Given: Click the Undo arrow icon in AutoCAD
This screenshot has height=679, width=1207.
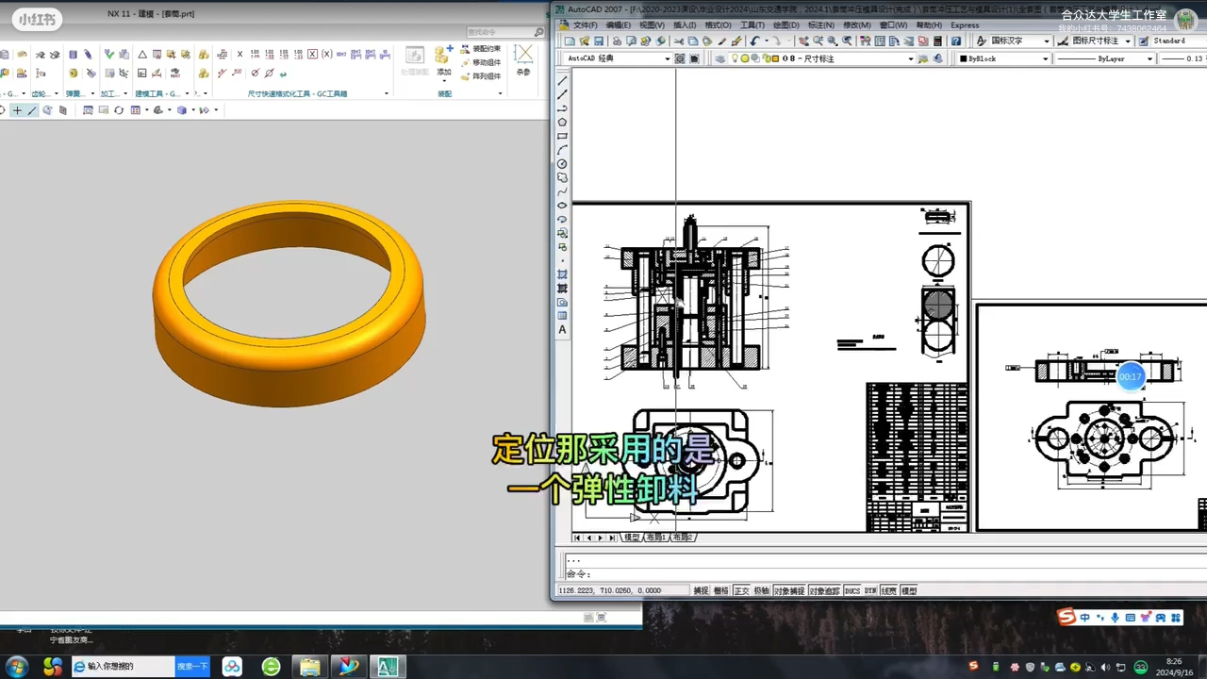Looking at the screenshot, I should (754, 41).
